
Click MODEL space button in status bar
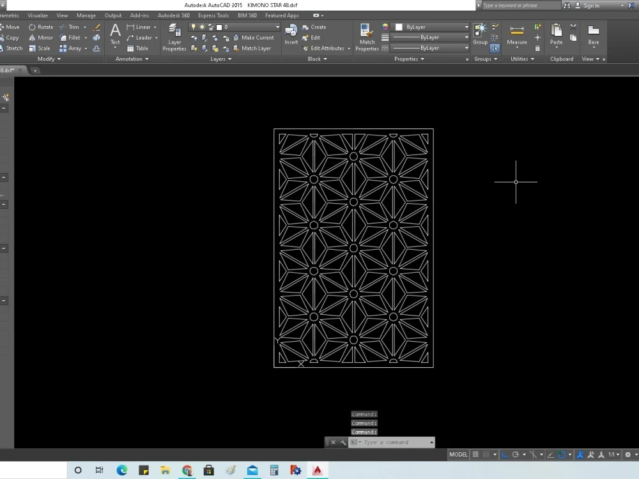[458, 455]
